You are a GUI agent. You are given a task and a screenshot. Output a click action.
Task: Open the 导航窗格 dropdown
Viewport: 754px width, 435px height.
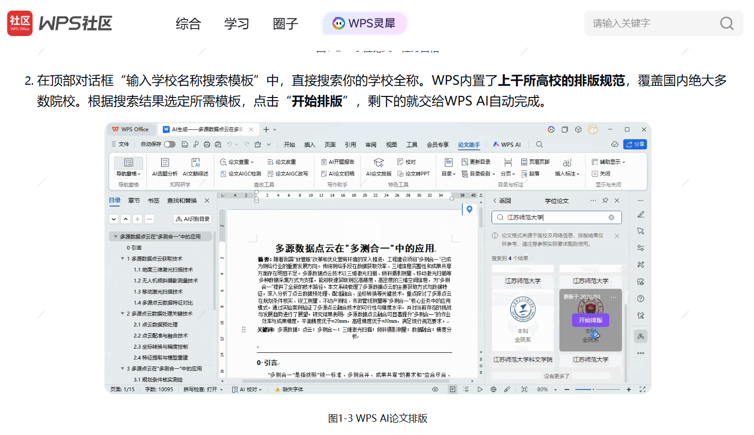129,174
